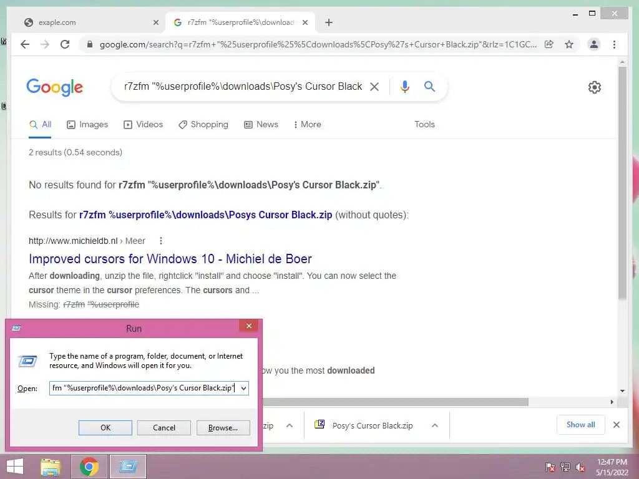
Task: Click Browse in the Run dialog
Action: click(x=223, y=428)
